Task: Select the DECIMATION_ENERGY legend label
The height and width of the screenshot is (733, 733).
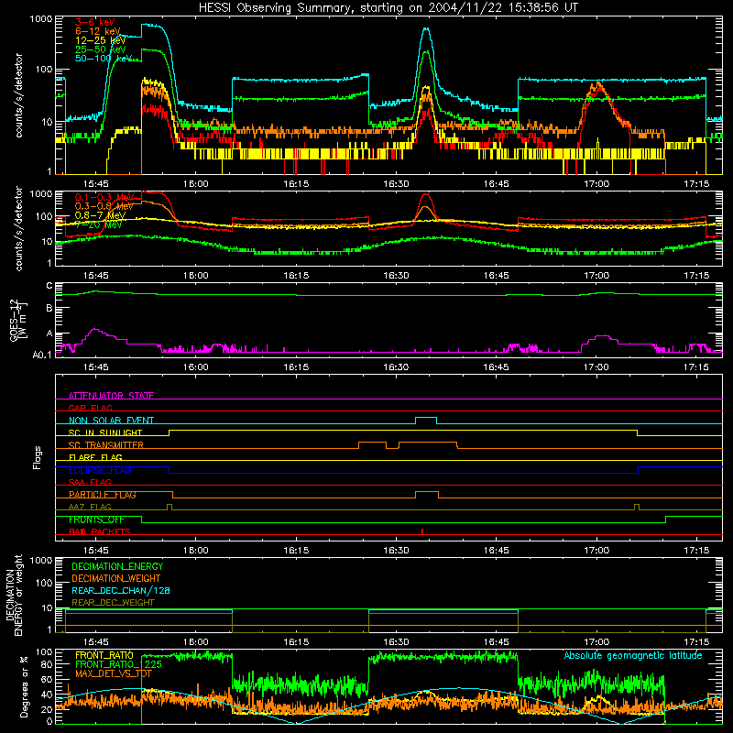Action: click(117, 566)
